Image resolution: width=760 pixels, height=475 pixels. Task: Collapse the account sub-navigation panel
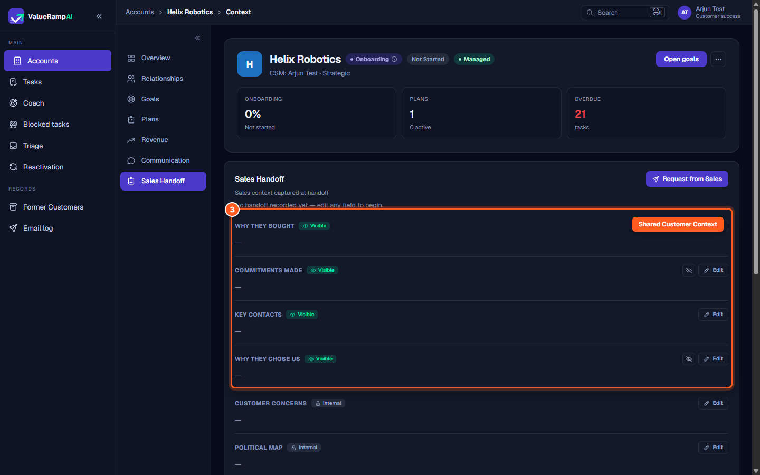point(198,38)
